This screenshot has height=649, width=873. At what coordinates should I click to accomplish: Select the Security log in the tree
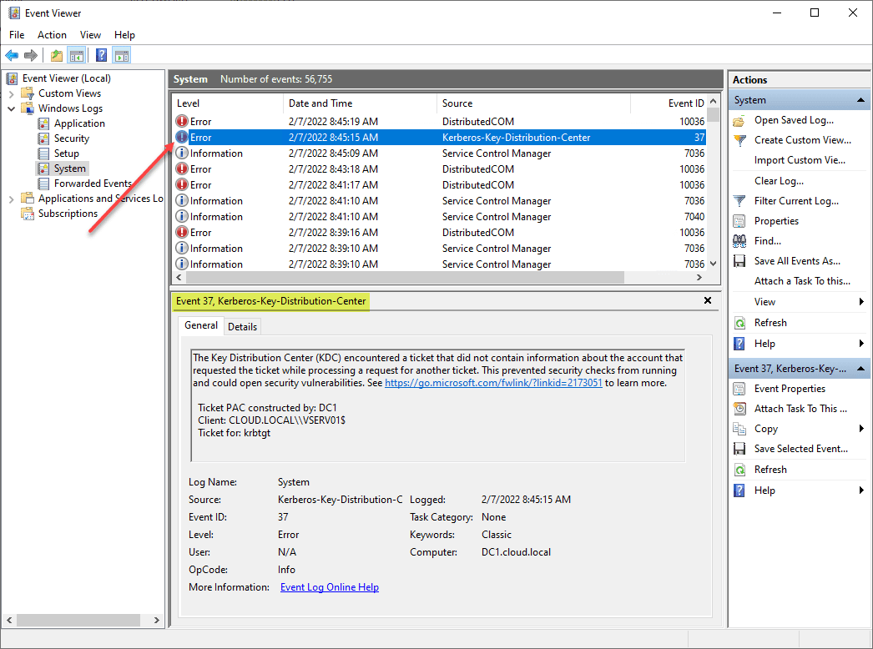[71, 138]
